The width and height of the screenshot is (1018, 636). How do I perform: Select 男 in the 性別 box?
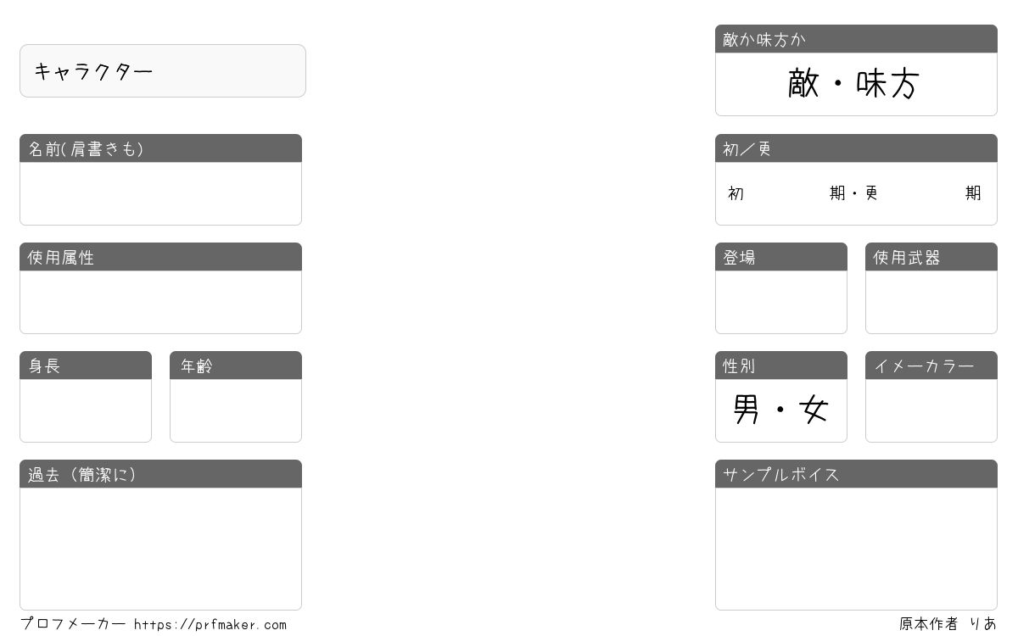coord(746,410)
